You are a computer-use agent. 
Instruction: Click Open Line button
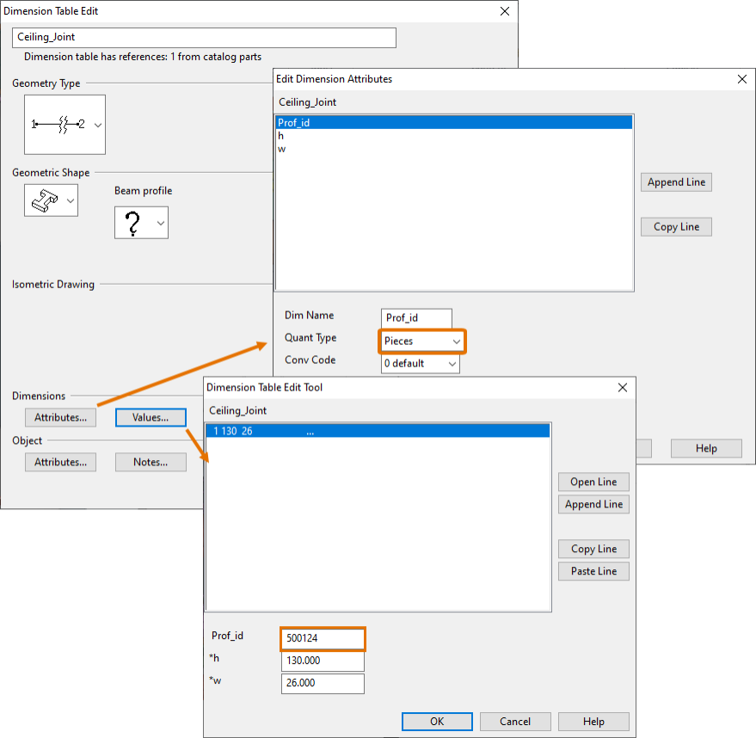pos(593,482)
